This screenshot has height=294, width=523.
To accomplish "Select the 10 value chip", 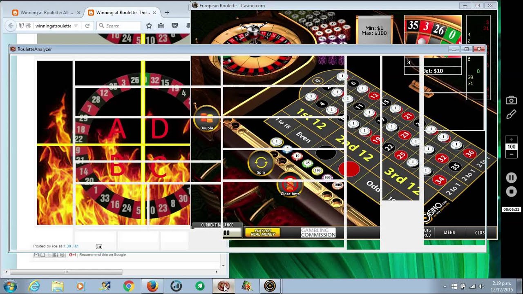I will (x=297, y=156).
